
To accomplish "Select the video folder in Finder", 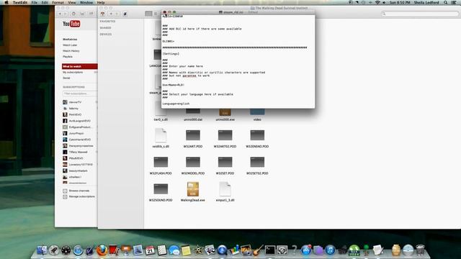I will click(257, 112).
